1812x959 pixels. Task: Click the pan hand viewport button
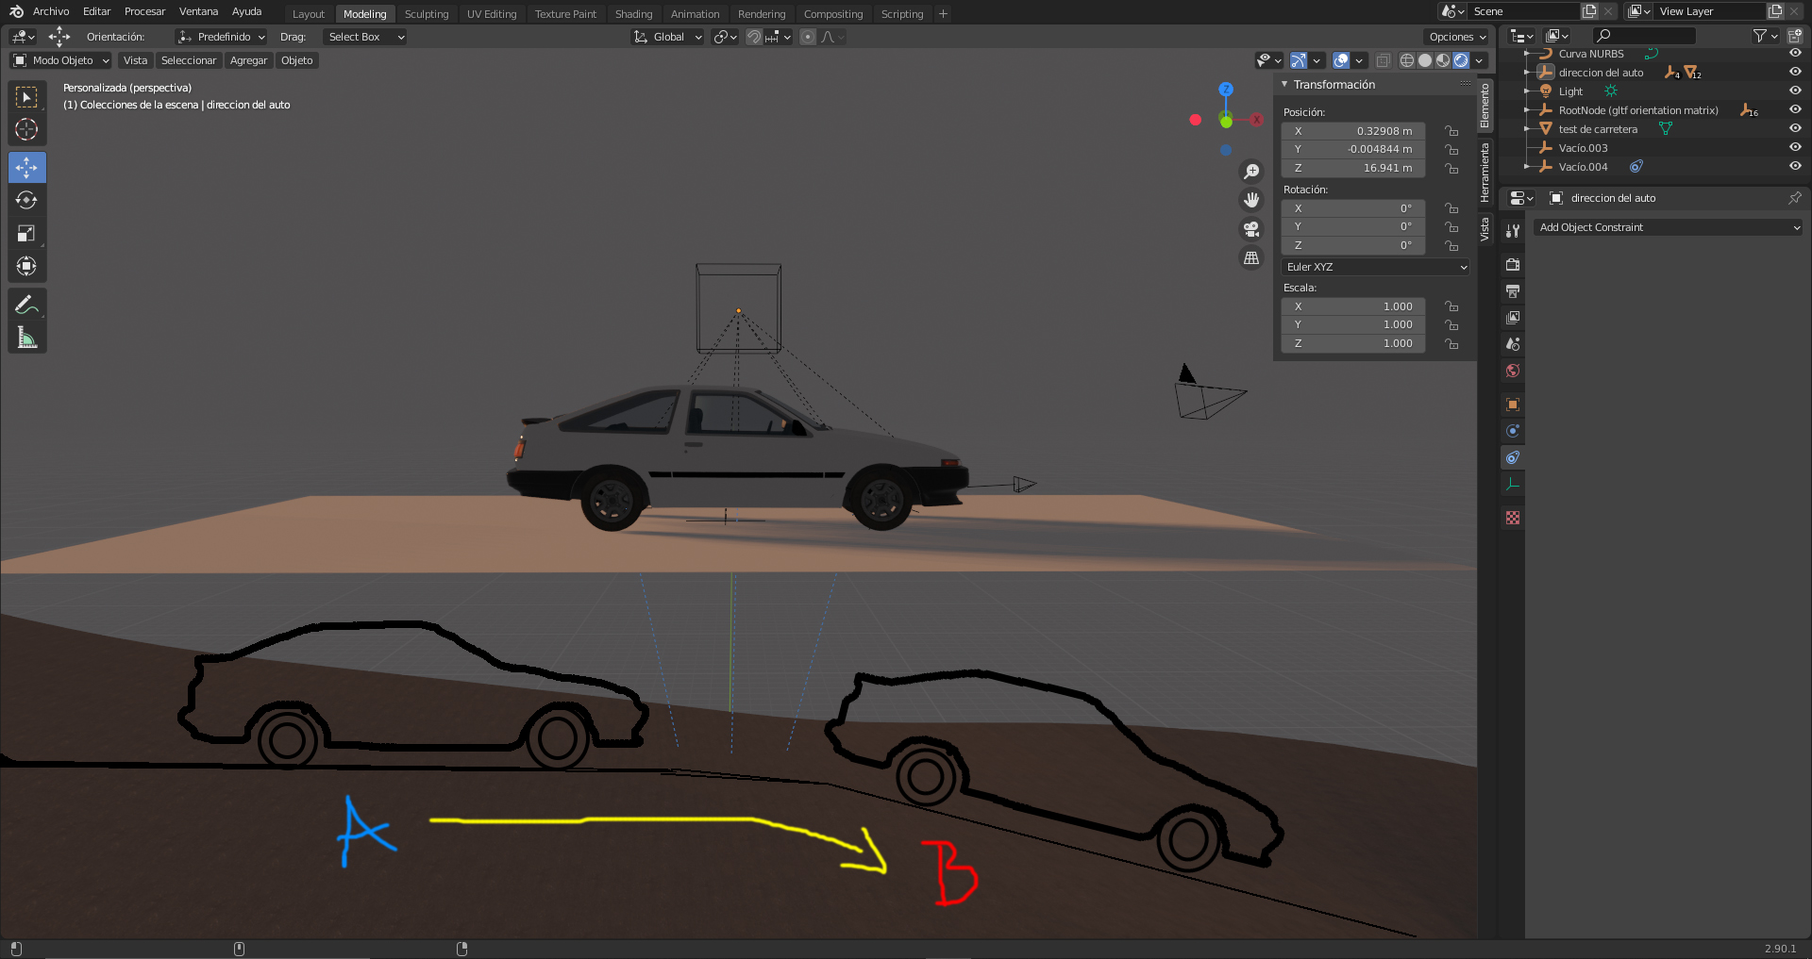1251,200
